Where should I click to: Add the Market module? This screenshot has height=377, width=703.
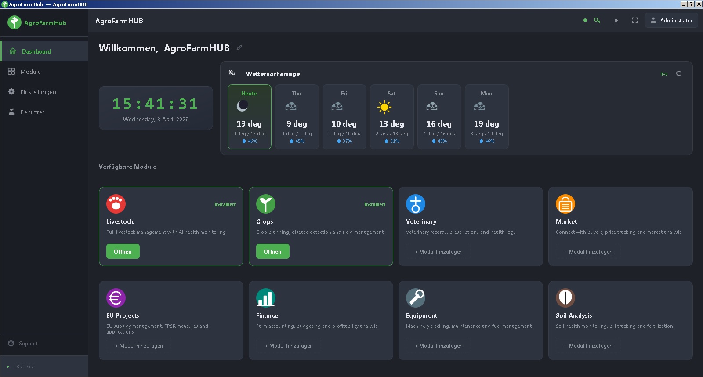click(588, 252)
